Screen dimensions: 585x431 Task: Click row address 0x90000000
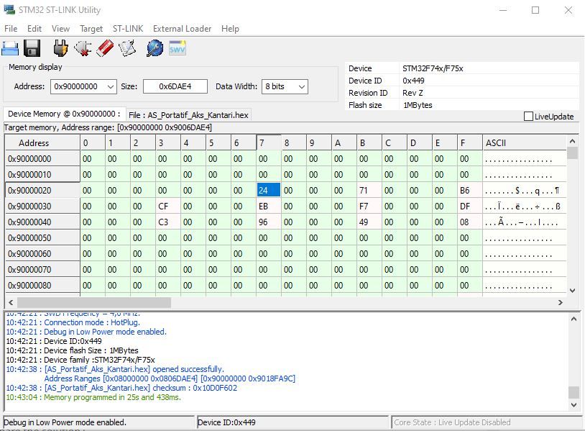[x=42, y=159]
